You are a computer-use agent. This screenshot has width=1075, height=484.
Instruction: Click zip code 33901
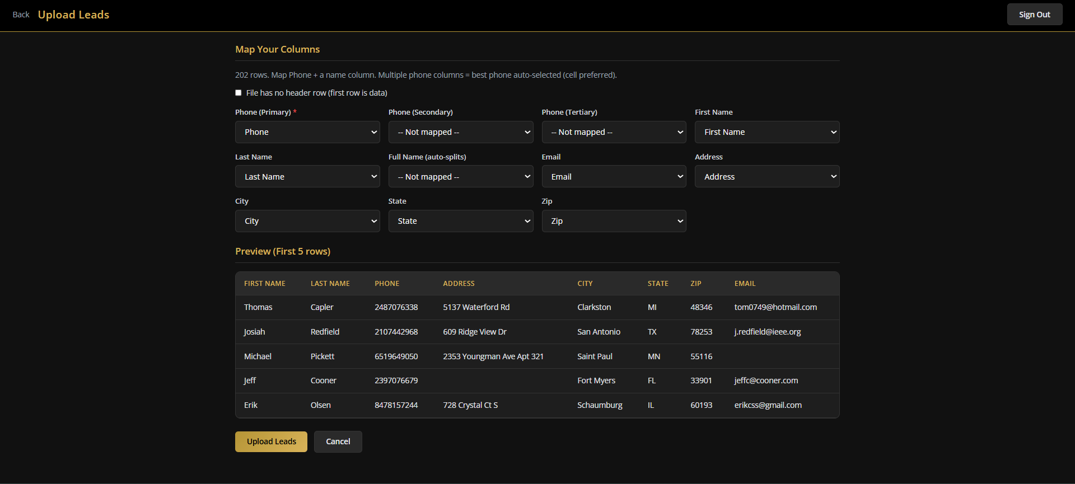tap(701, 380)
